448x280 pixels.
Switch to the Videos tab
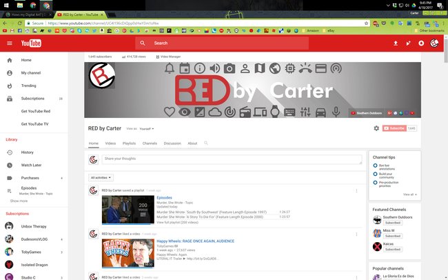point(110,143)
